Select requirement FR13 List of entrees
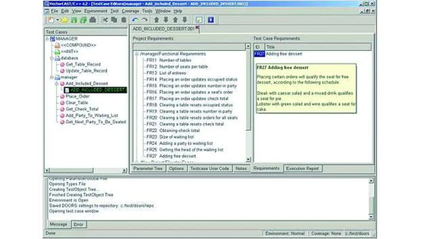This screenshot has width=425, height=239. [x=166, y=73]
